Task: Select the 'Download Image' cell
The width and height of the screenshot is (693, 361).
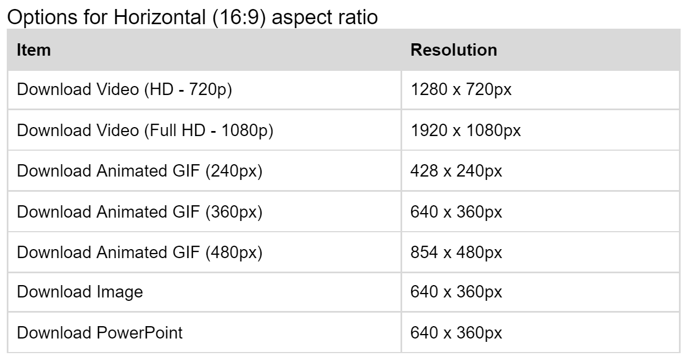Action: [x=80, y=292]
